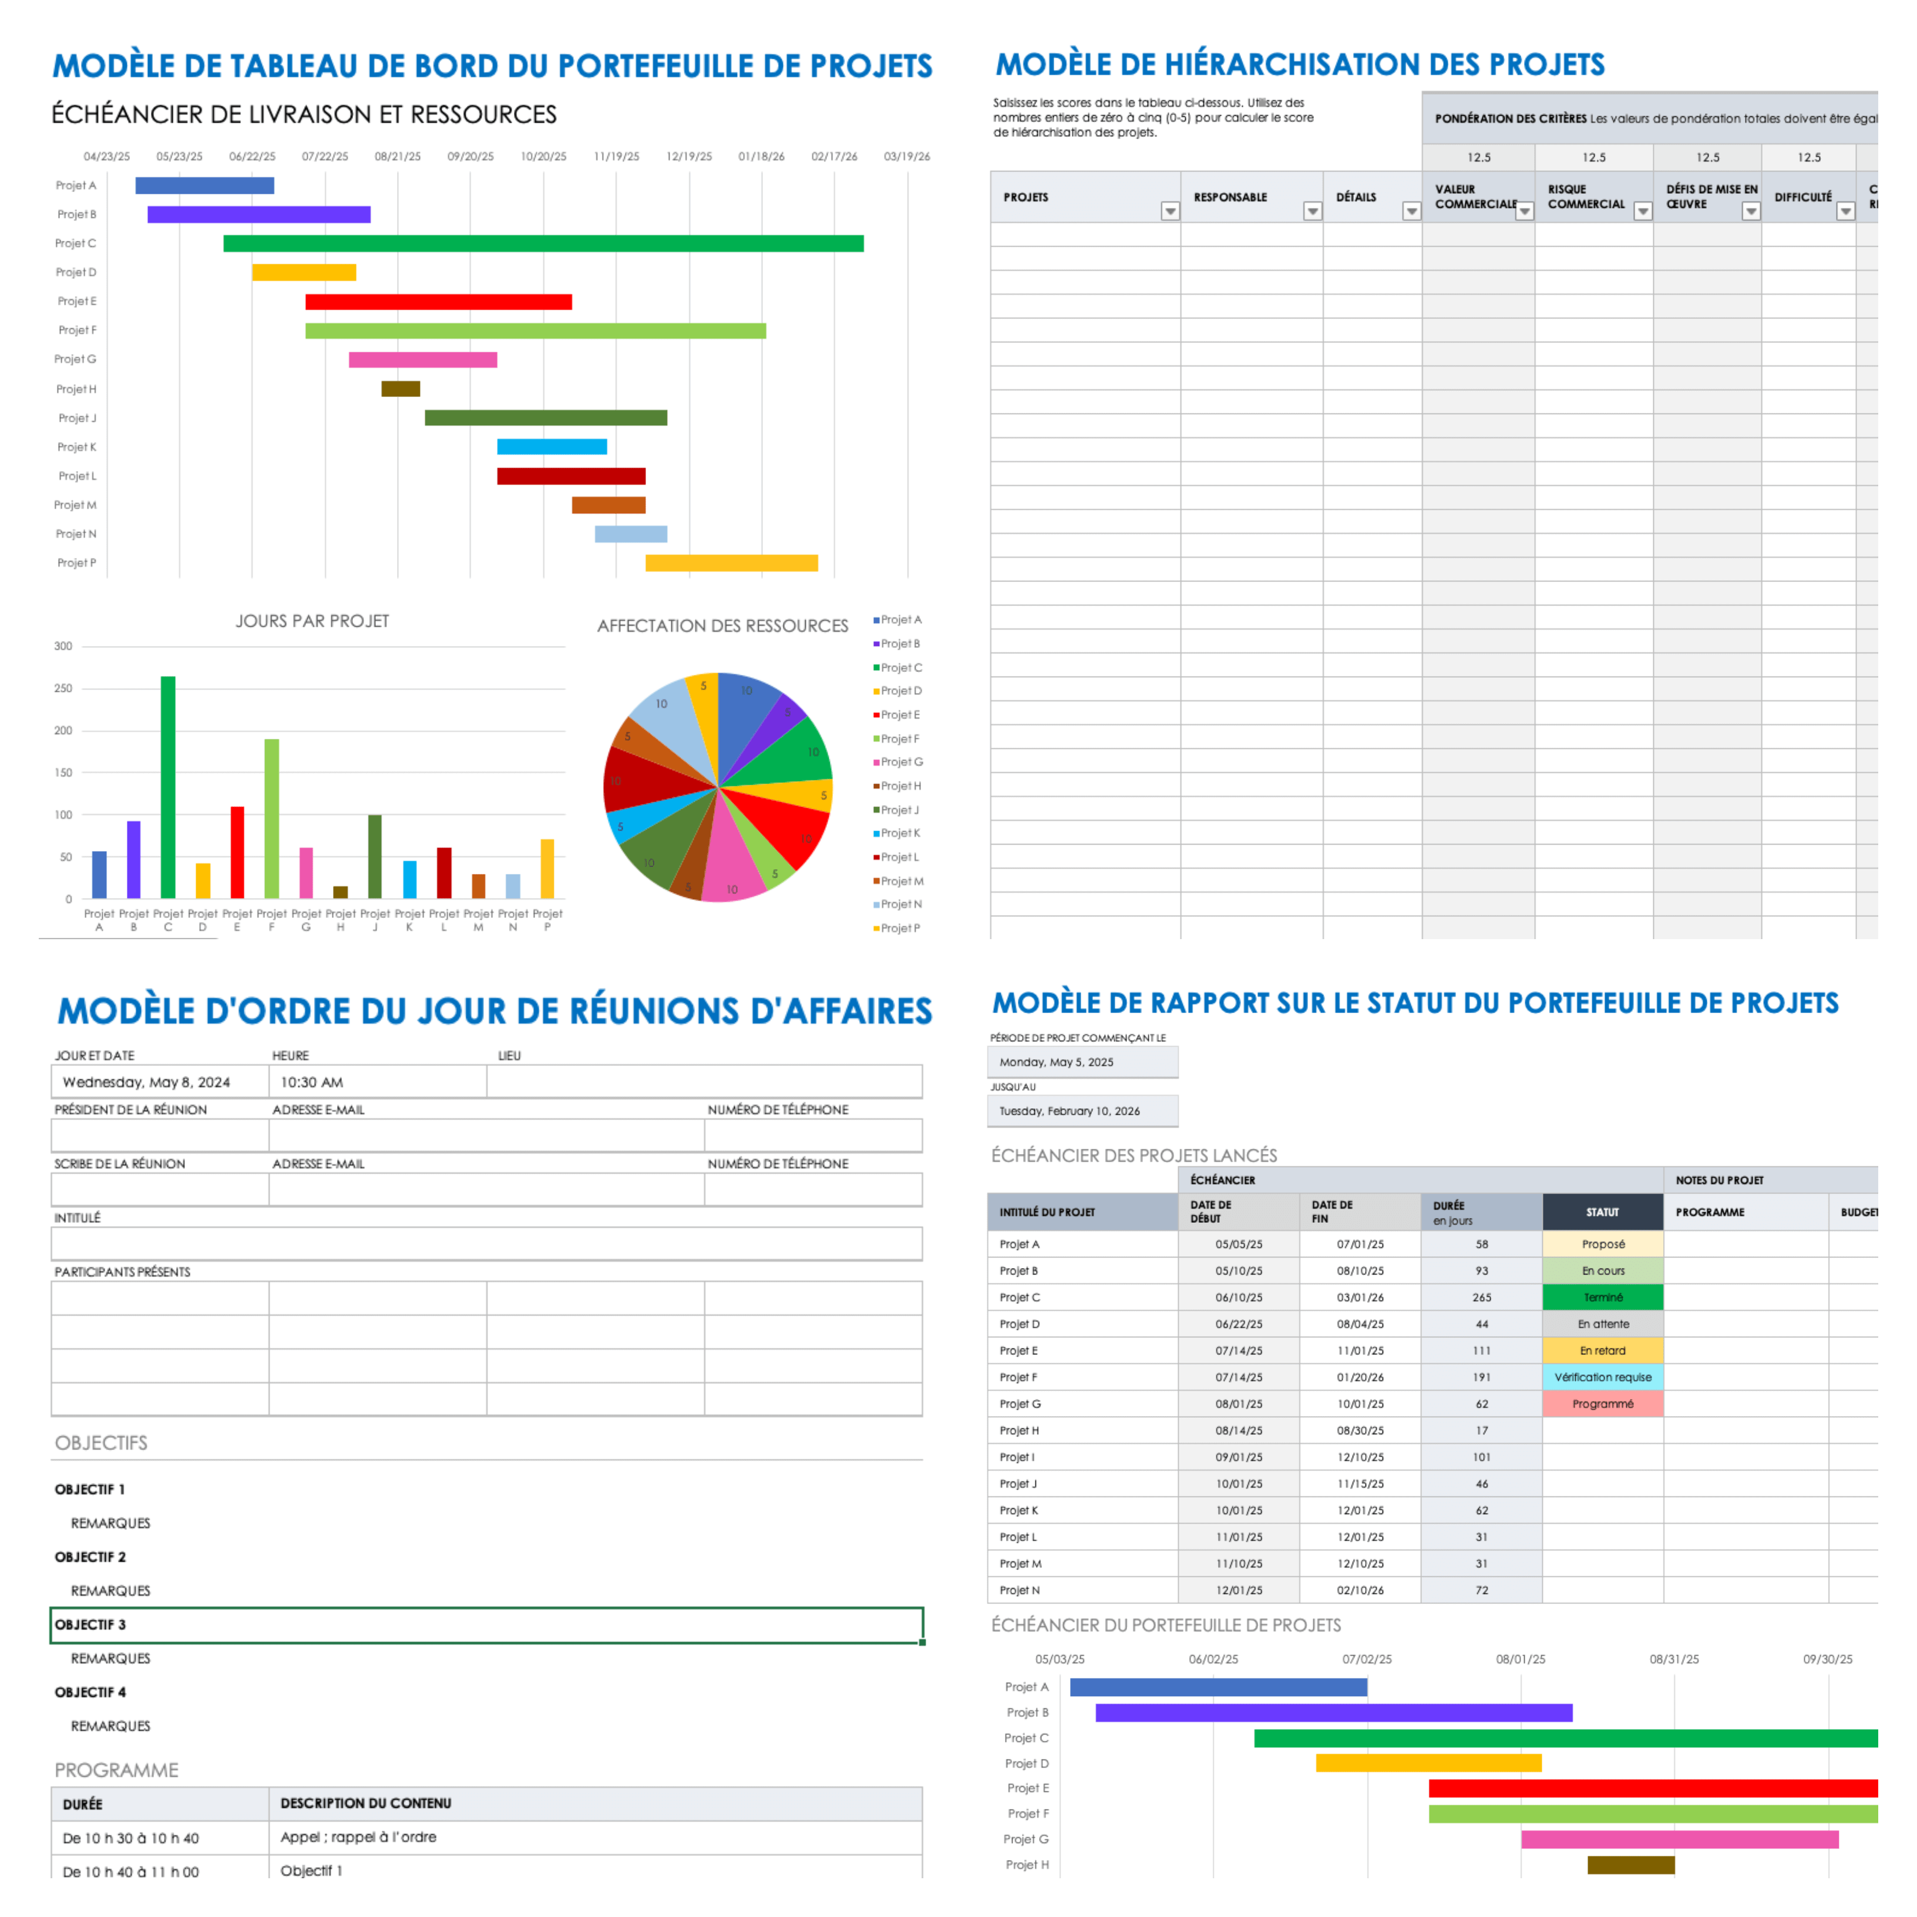Click the small brown Projet H bar in dashboard Gantt
Screen dimensions: 1917x1917
[401, 389]
